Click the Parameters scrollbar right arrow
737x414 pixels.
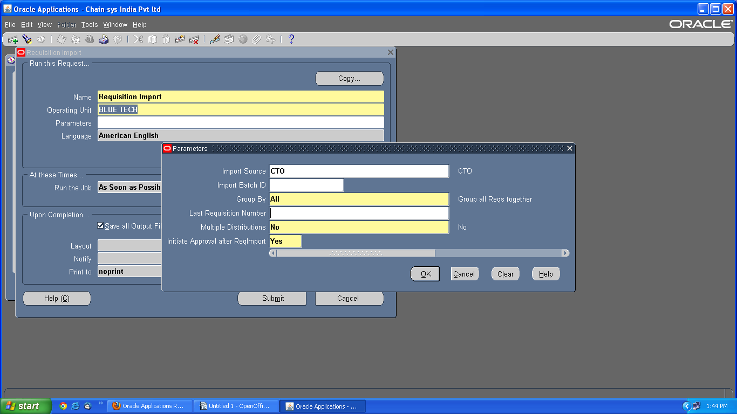pyautogui.click(x=565, y=253)
